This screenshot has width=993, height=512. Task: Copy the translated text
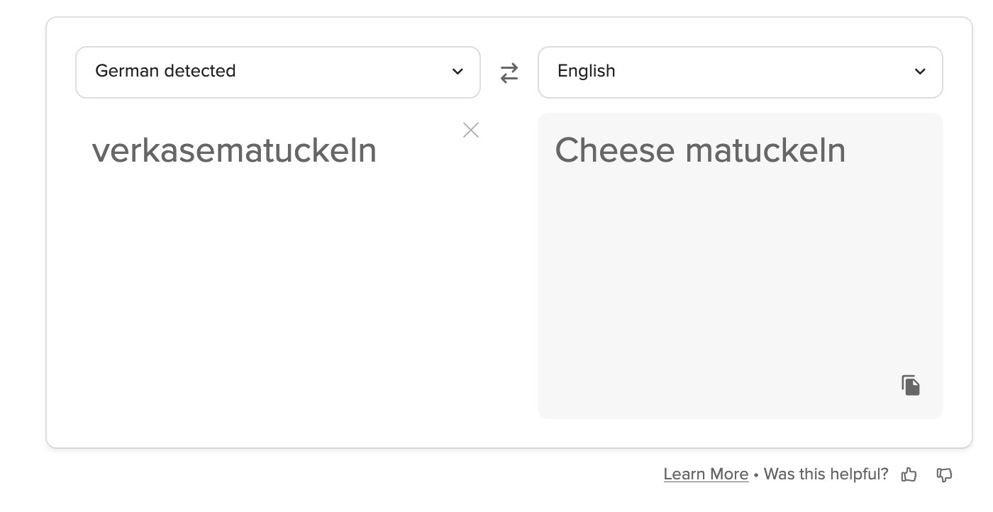(x=911, y=385)
